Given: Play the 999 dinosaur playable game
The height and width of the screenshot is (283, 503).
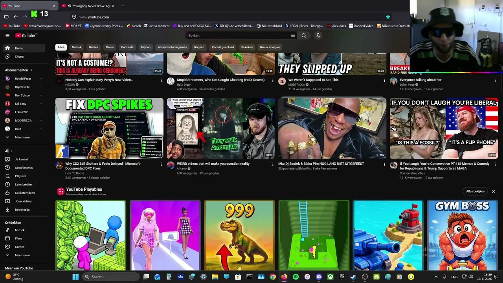Looking at the screenshot, I should tap(239, 235).
